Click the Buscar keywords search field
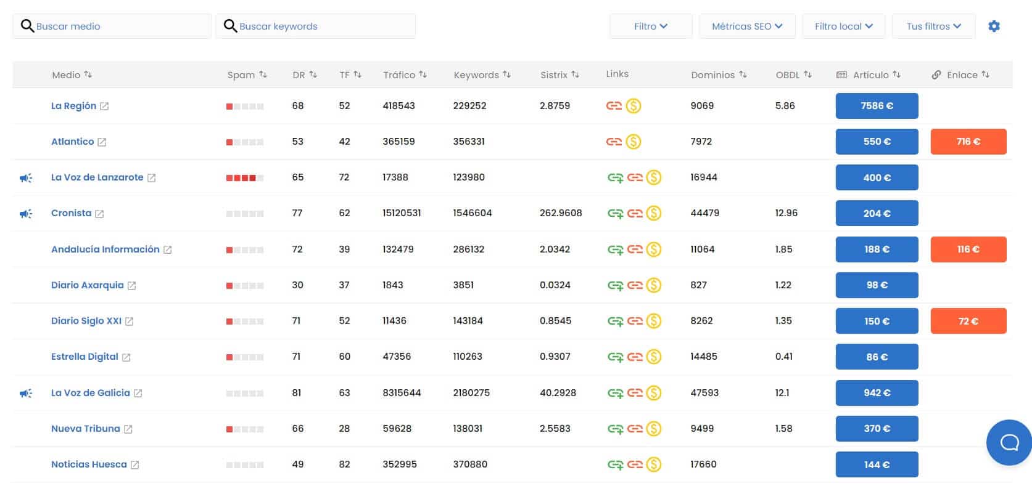Image resolution: width=1032 pixels, height=486 pixels. point(315,26)
